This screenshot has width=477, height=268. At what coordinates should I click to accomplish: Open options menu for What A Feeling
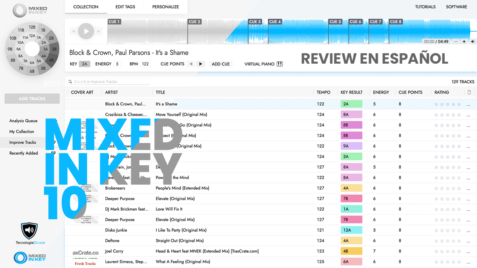pos(468,262)
